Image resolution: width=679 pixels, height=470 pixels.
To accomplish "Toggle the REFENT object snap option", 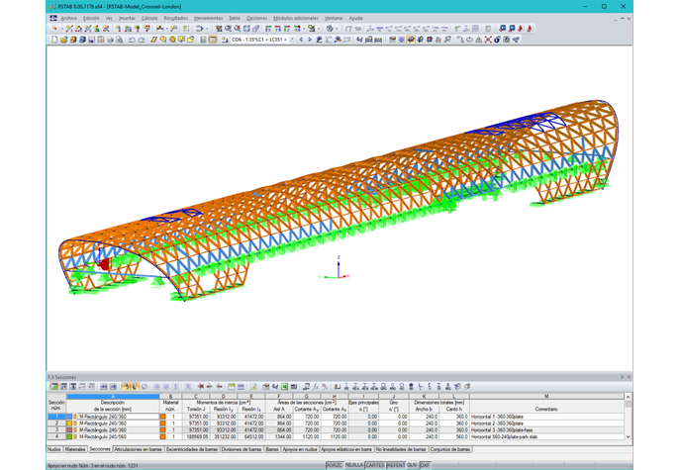I will (396, 465).
